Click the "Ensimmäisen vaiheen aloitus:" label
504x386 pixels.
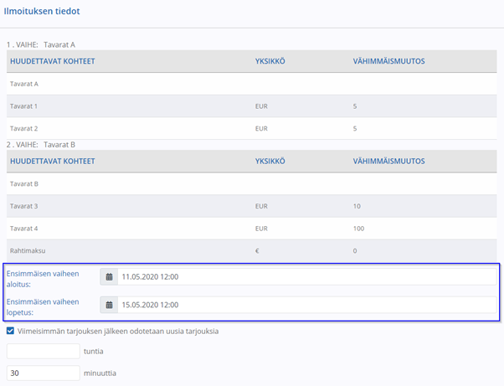tap(43, 279)
